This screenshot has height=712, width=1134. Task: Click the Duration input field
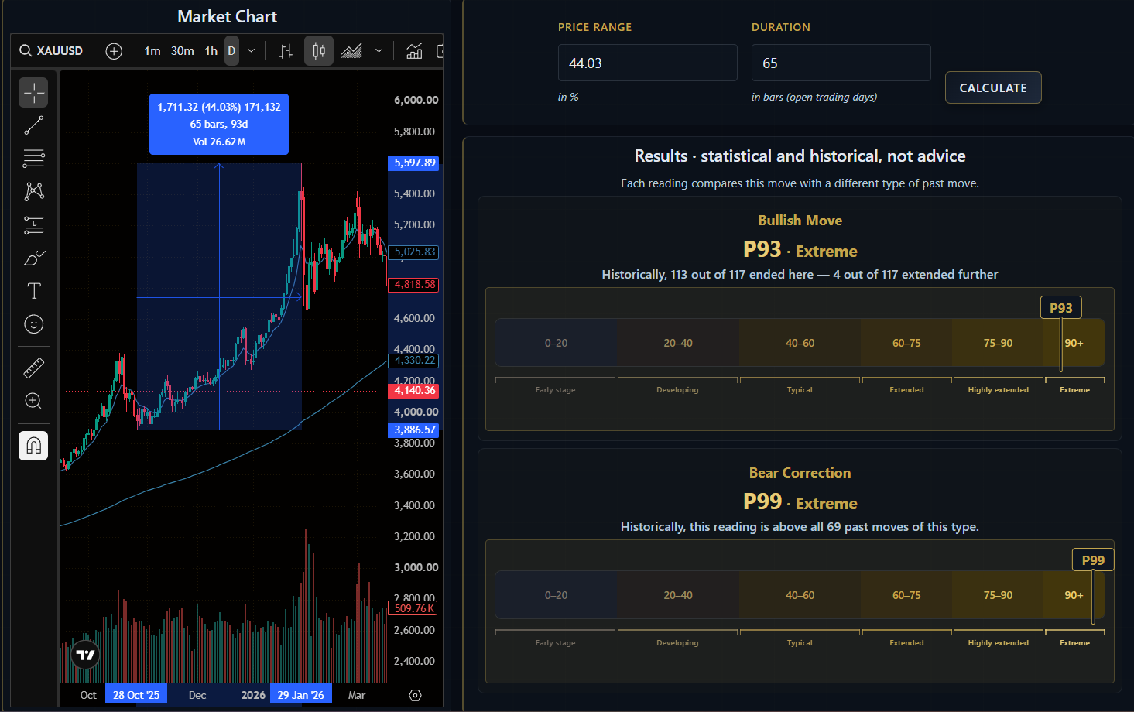[x=841, y=63]
